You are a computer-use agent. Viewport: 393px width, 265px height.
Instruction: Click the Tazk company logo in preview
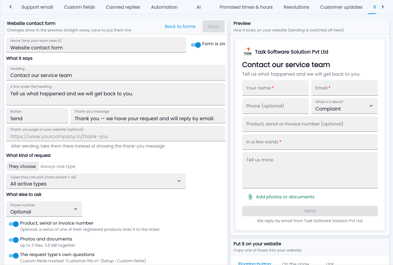click(247, 52)
